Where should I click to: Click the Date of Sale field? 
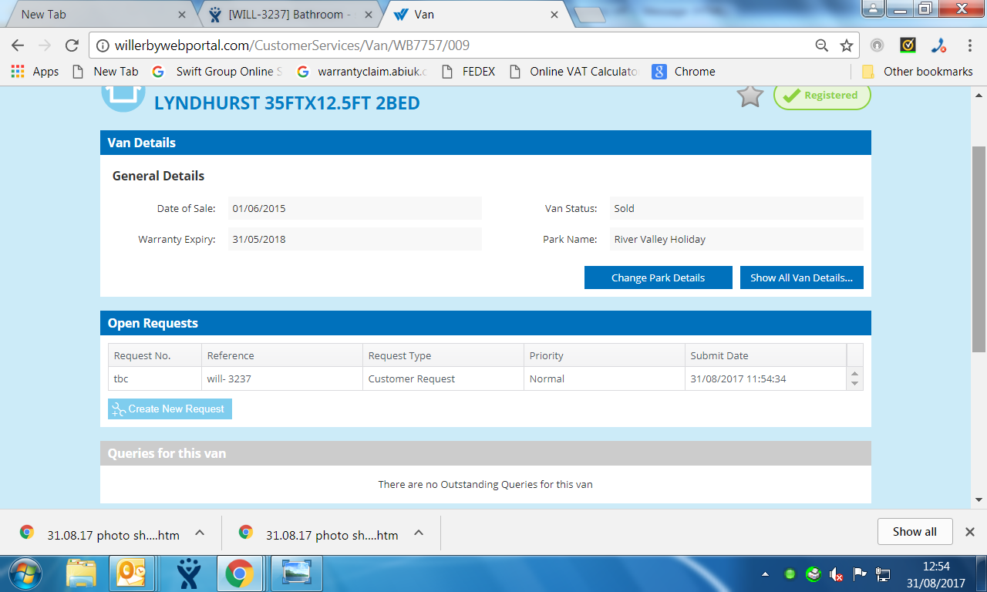click(x=355, y=208)
